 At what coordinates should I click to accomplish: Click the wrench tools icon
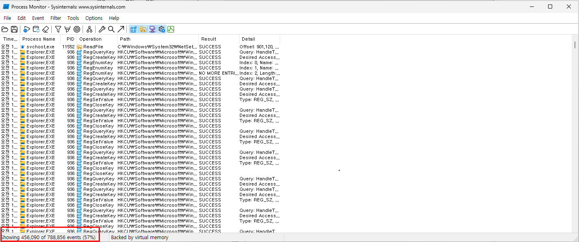(102, 29)
